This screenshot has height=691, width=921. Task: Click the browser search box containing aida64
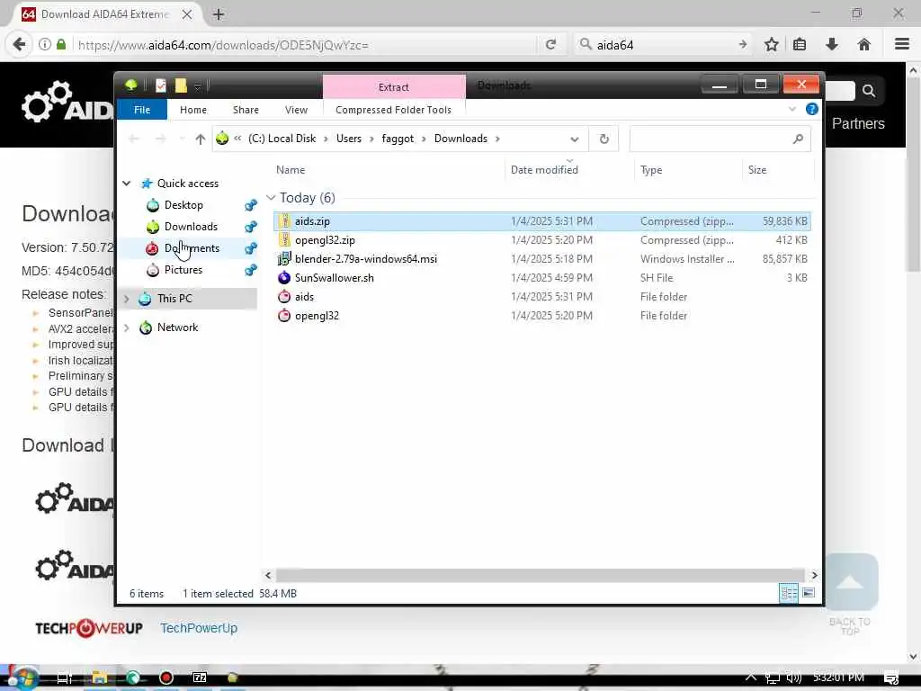[x=664, y=45]
